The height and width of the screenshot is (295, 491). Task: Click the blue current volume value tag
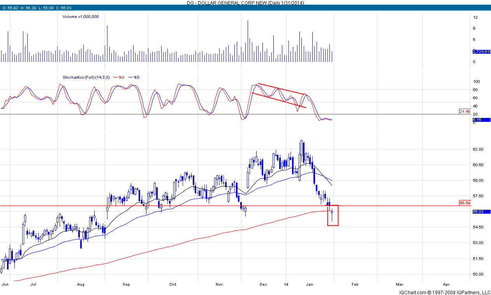481,51
